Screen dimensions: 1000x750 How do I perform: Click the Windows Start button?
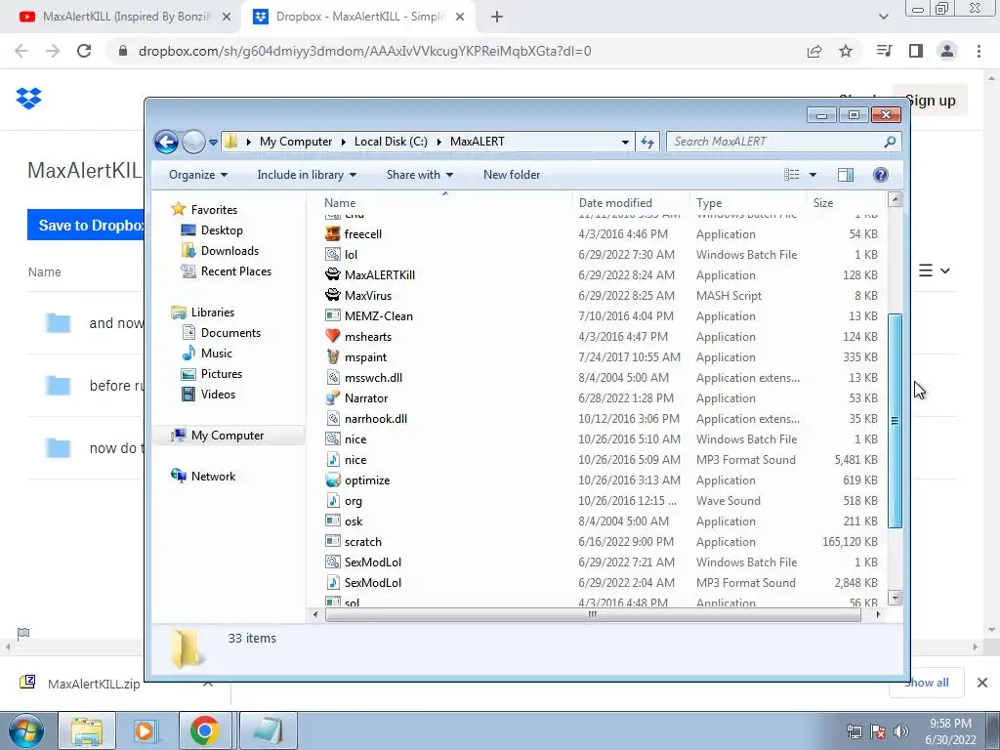(x=26, y=730)
